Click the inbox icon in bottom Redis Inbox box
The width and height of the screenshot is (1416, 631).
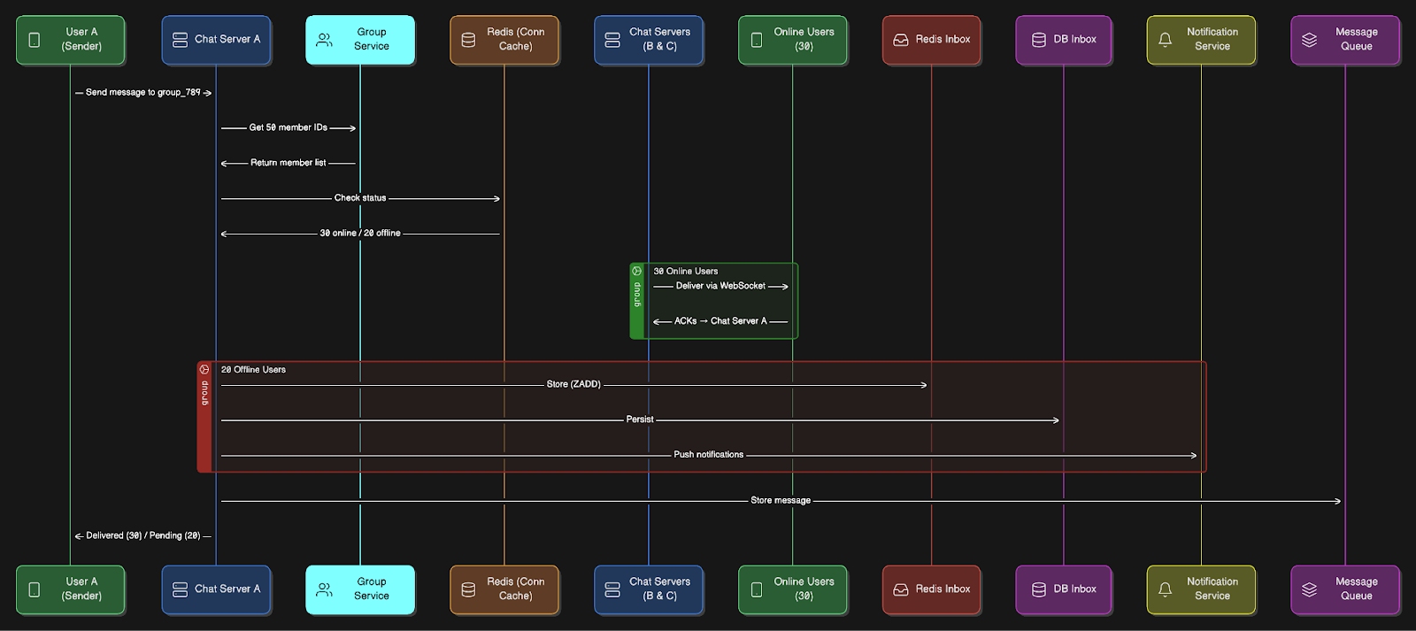coord(901,589)
